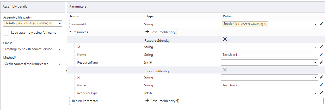
Task: Remove the TotalAgility.Sdk.dll assembly tag
Action: [x=51, y=23]
